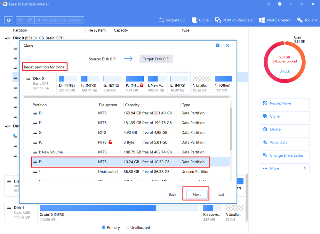Click the File system column header in the dialog
The height and width of the screenshot is (234, 320).
108,105
